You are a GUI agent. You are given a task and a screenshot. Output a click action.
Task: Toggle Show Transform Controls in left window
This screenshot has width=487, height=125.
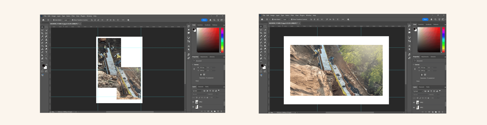coord(73,20)
